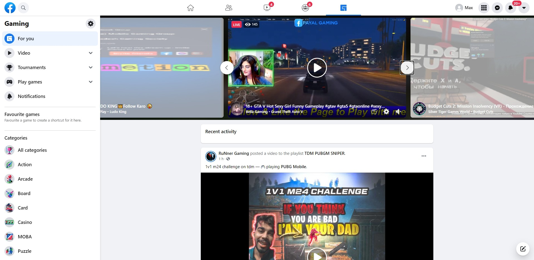Unmute the live video

(399, 112)
